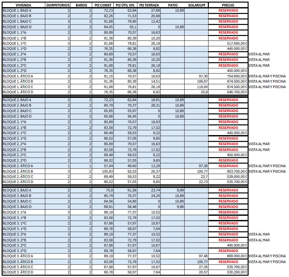Select the BLOQUE 3. BAJO A cell

click(x=23, y=190)
